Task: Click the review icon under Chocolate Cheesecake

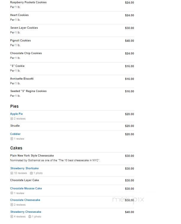Action: point(12,204)
